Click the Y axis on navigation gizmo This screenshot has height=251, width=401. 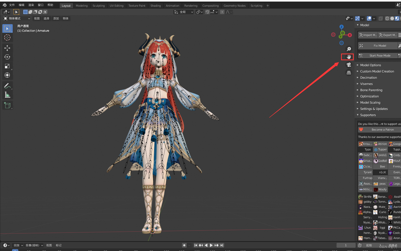pos(341,37)
